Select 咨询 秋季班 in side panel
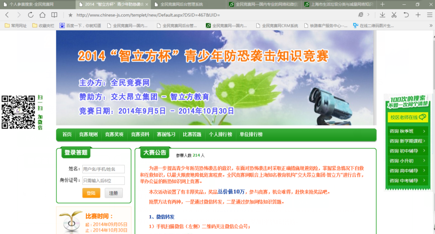Viewport: 435px width, 234px height. tap(408, 131)
